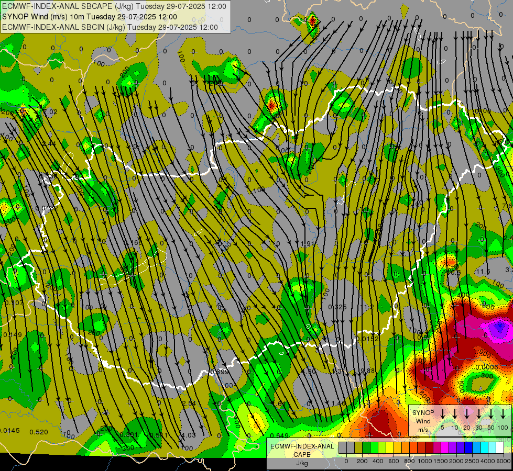The width and height of the screenshot is (513, 471).
Task: Click the map value '1.46'
Action: tap(339, 403)
